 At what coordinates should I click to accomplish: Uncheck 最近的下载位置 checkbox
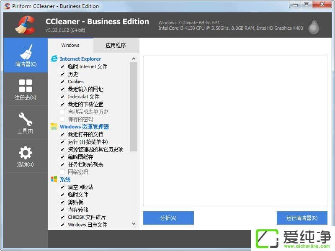[x=62, y=104]
